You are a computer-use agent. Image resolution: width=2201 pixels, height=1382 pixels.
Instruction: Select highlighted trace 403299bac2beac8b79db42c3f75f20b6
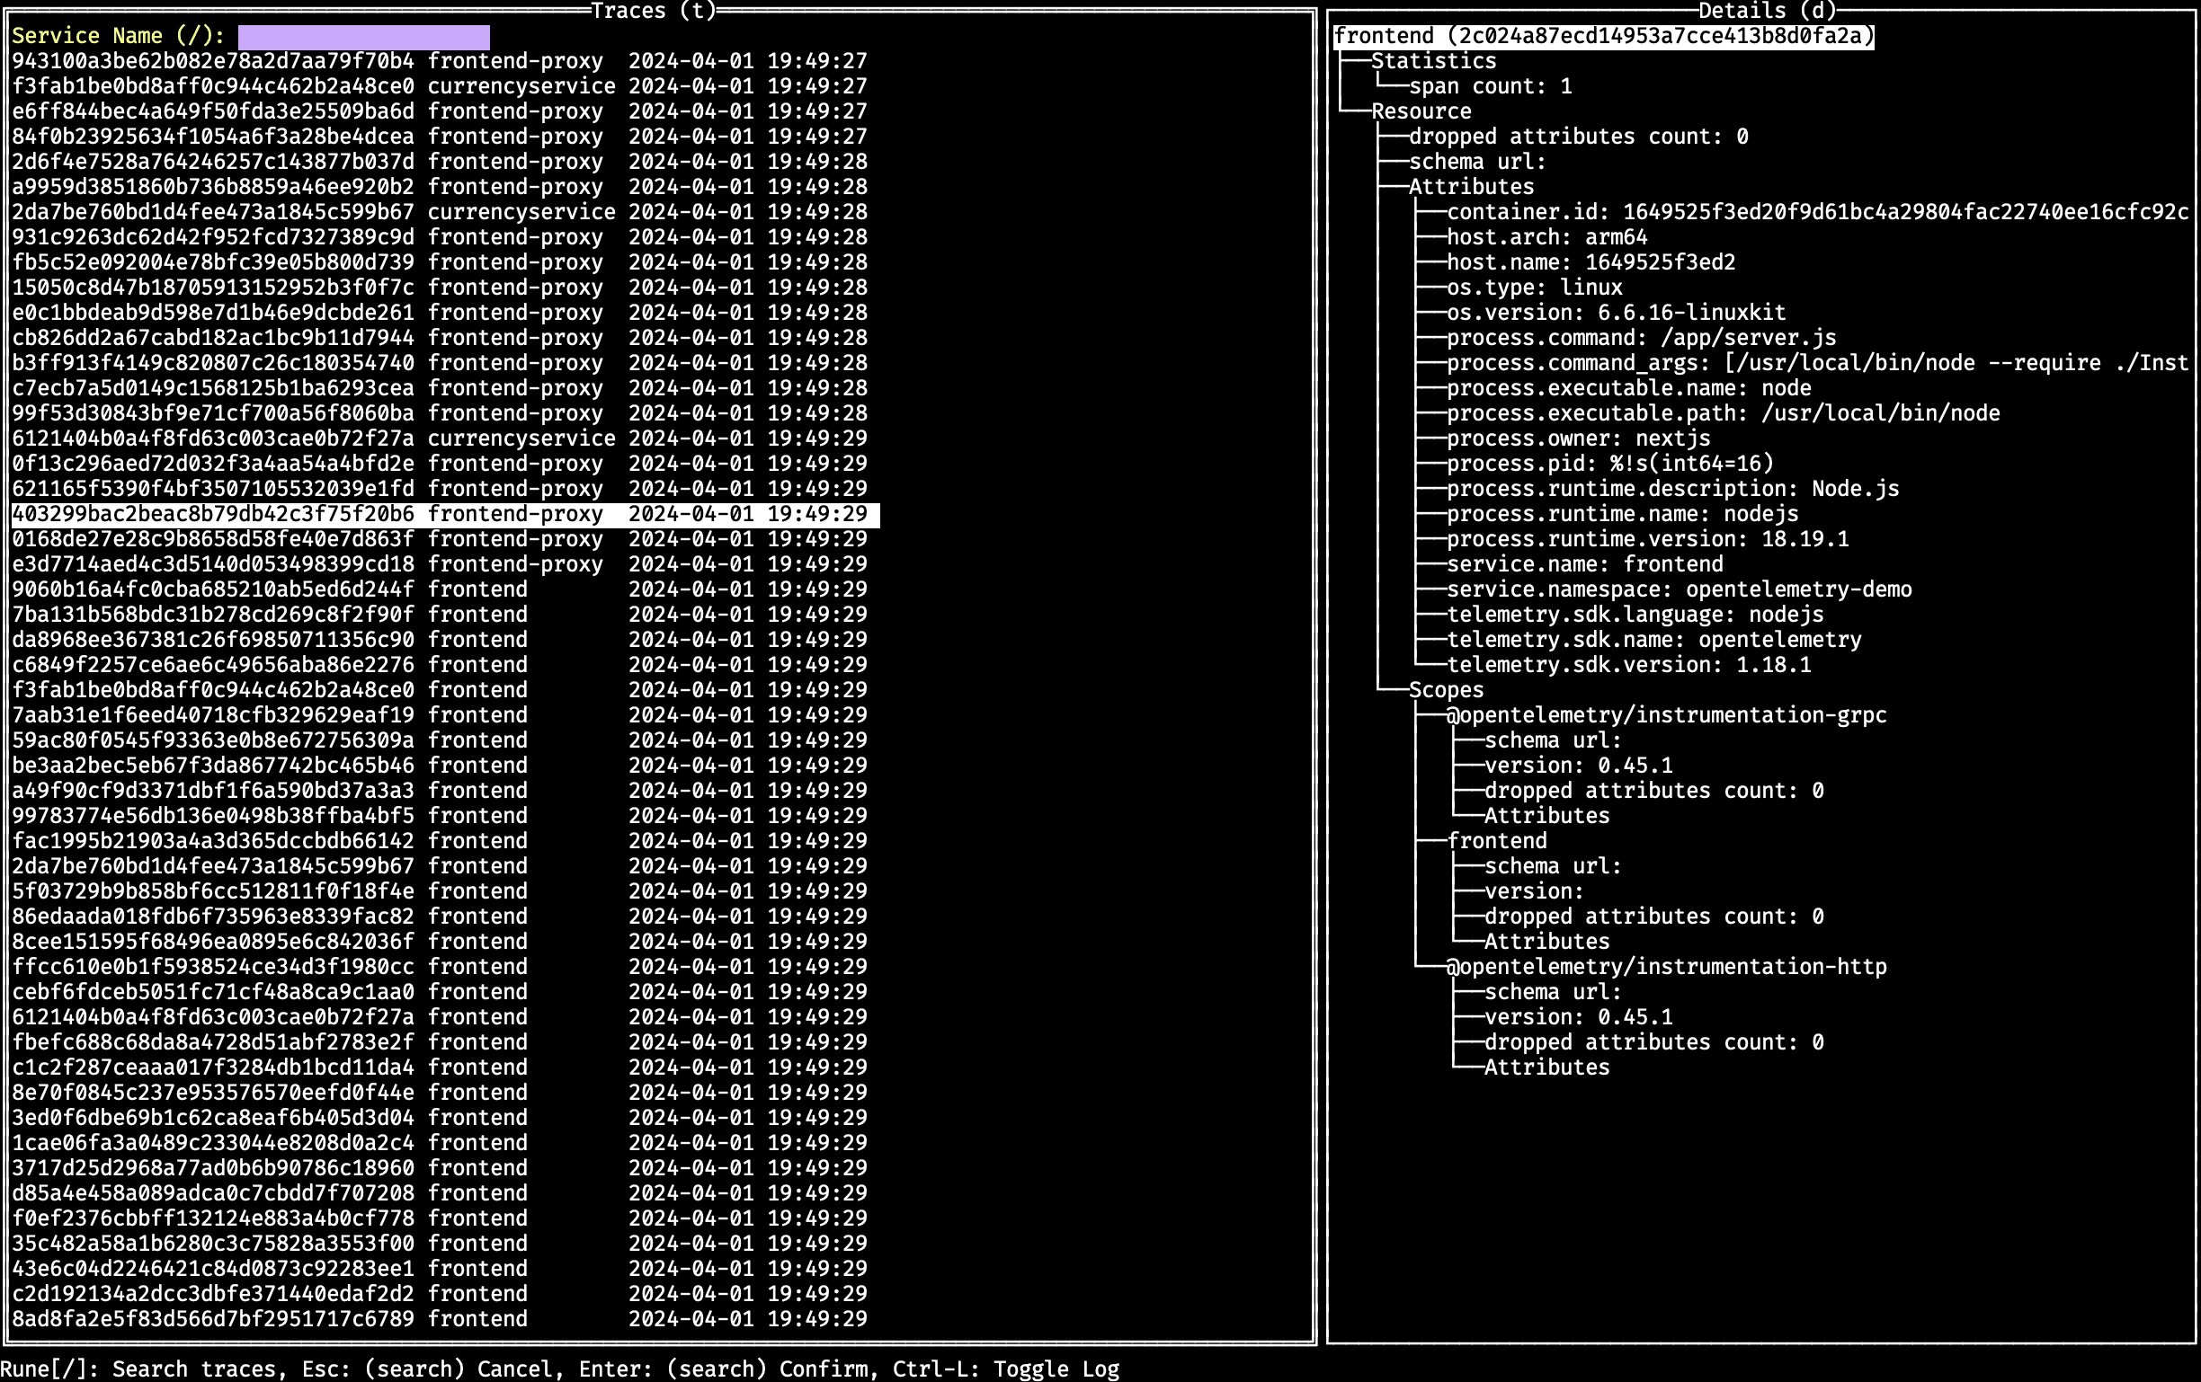pos(439,514)
